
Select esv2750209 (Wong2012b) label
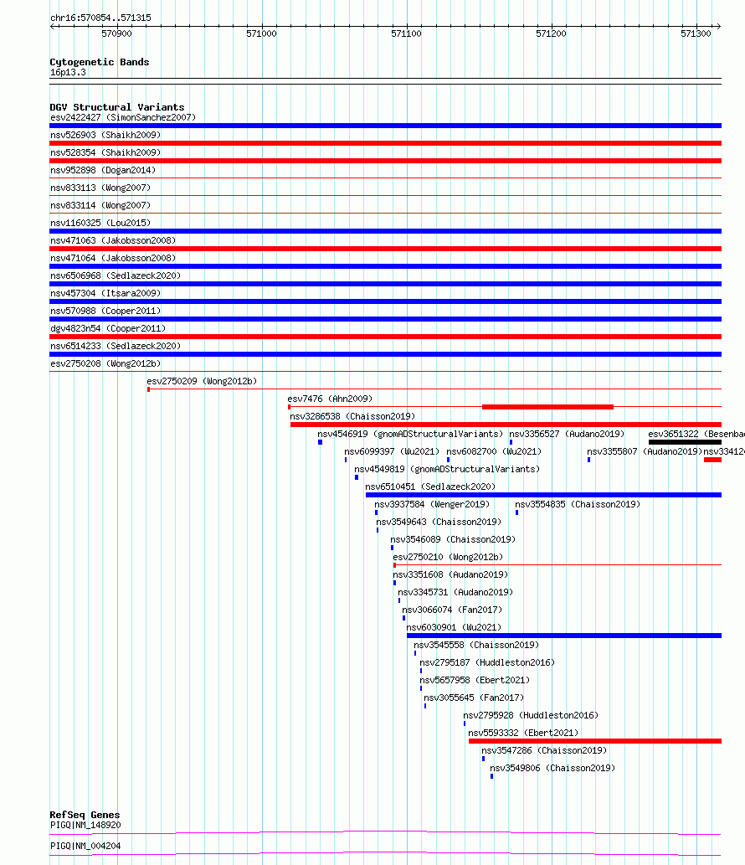click(x=202, y=382)
